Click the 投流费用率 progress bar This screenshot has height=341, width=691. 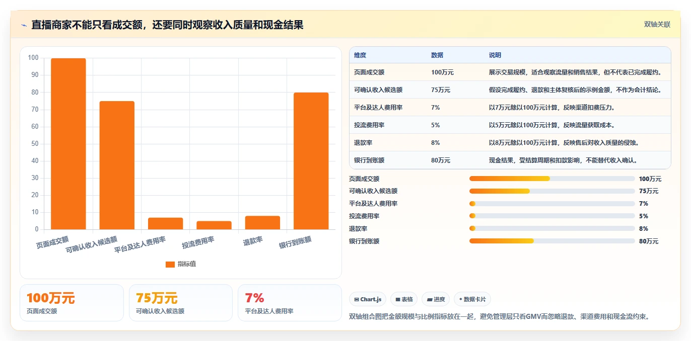(552, 216)
